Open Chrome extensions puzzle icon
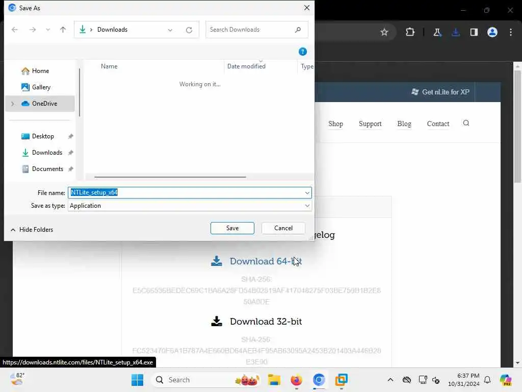The width and height of the screenshot is (522, 392). pos(410,32)
